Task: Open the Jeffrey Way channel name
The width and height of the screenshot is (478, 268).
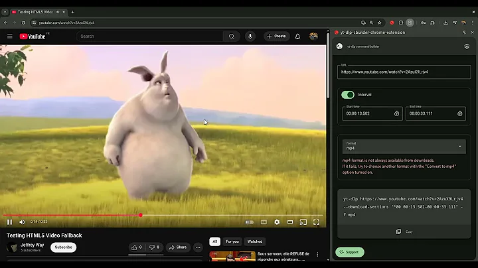Action: [33, 245]
